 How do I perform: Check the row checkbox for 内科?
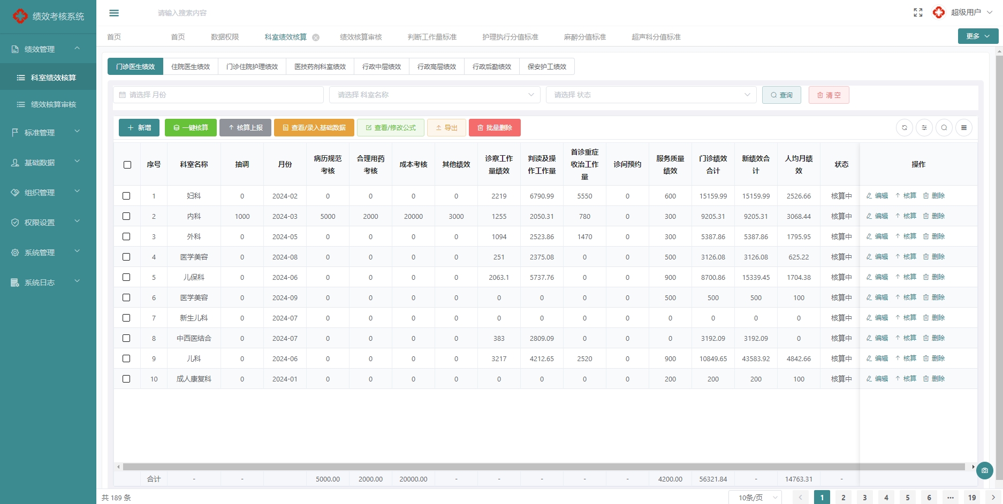tap(126, 216)
